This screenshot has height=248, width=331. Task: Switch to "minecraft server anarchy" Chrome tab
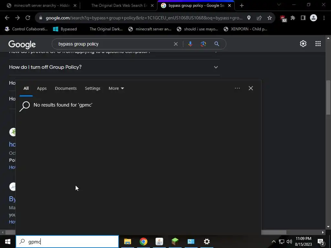(39, 5)
